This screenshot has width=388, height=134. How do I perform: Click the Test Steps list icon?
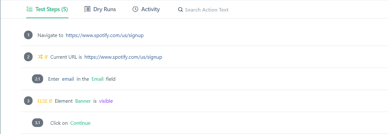[30, 9]
